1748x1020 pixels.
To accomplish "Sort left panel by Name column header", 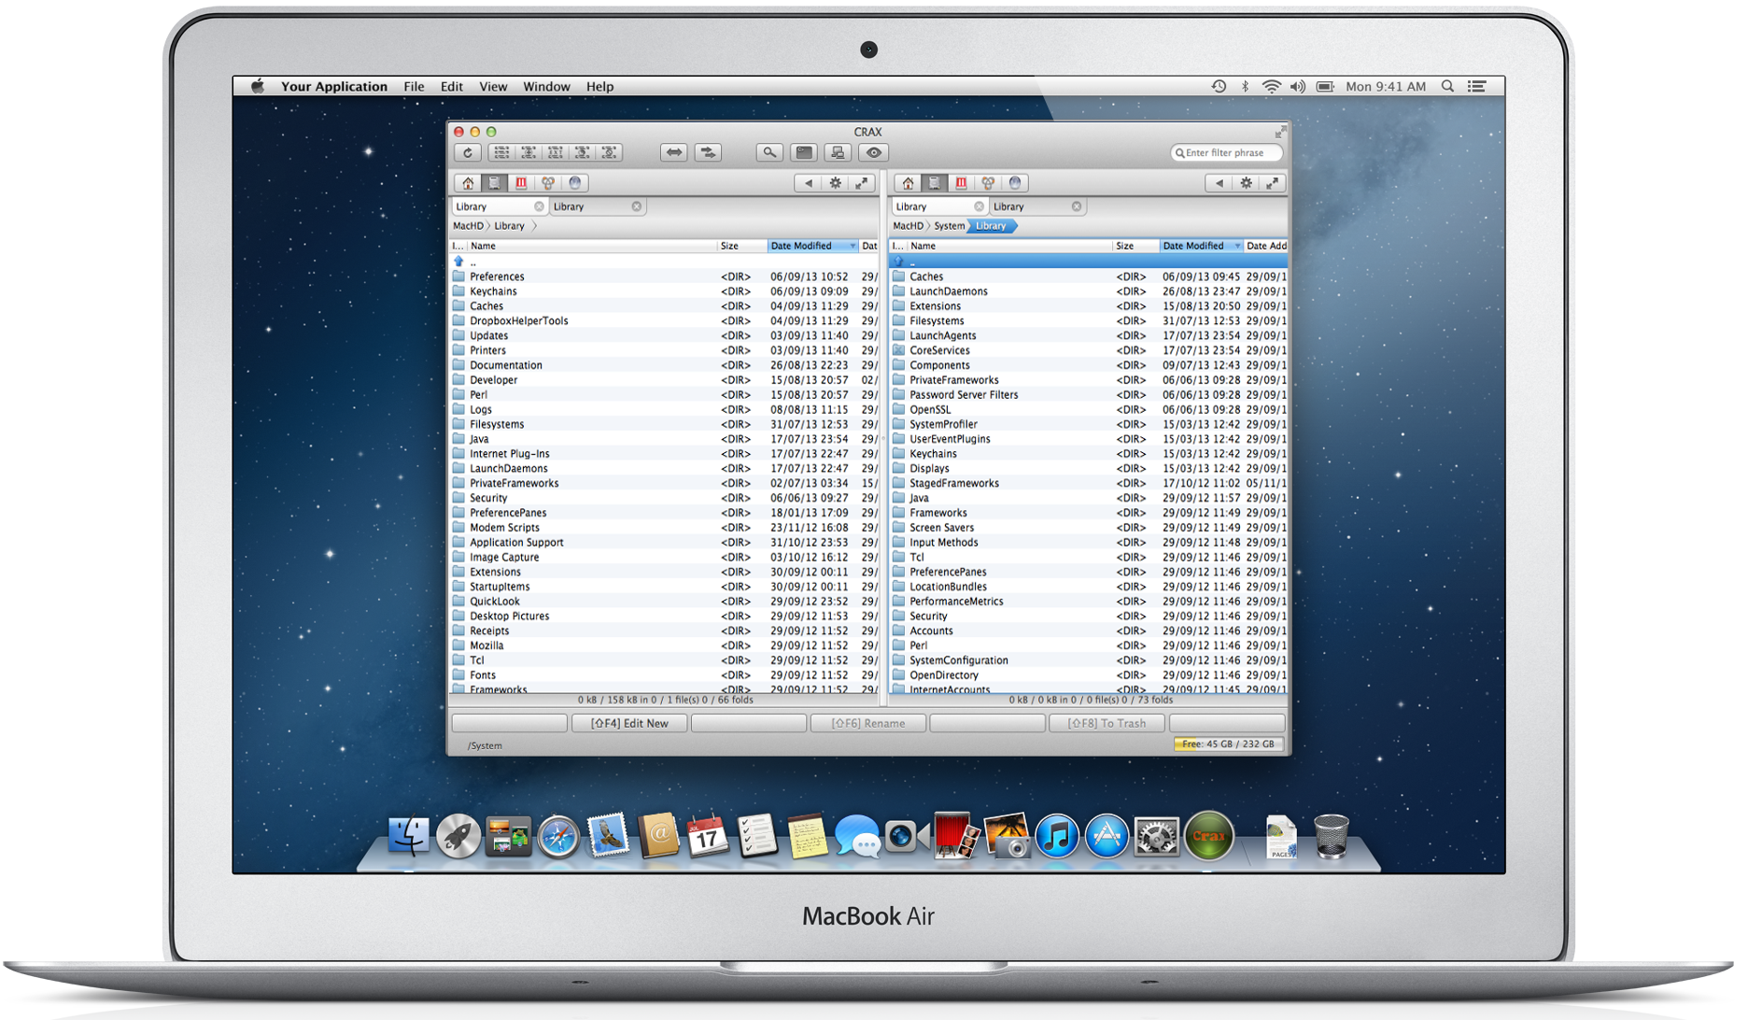I will click(591, 246).
